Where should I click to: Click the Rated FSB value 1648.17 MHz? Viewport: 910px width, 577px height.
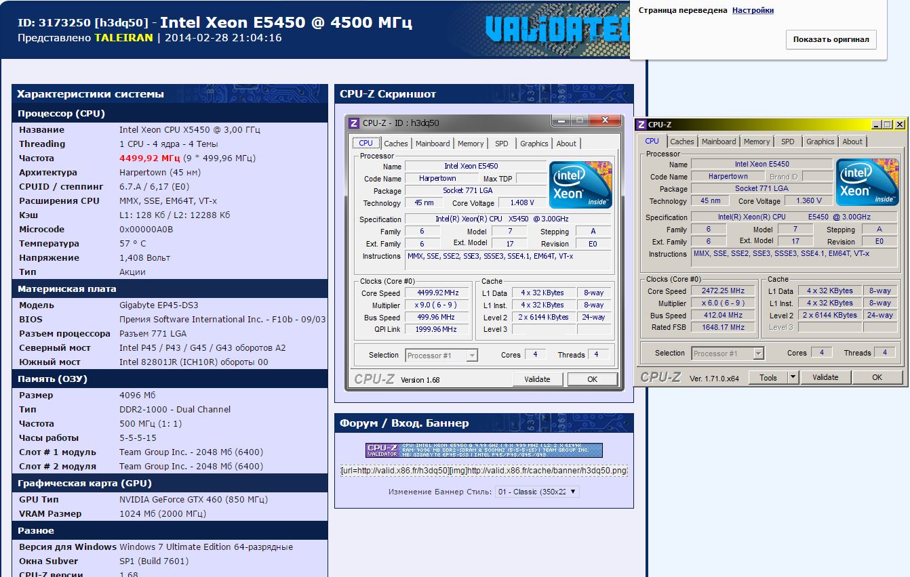(x=723, y=327)
